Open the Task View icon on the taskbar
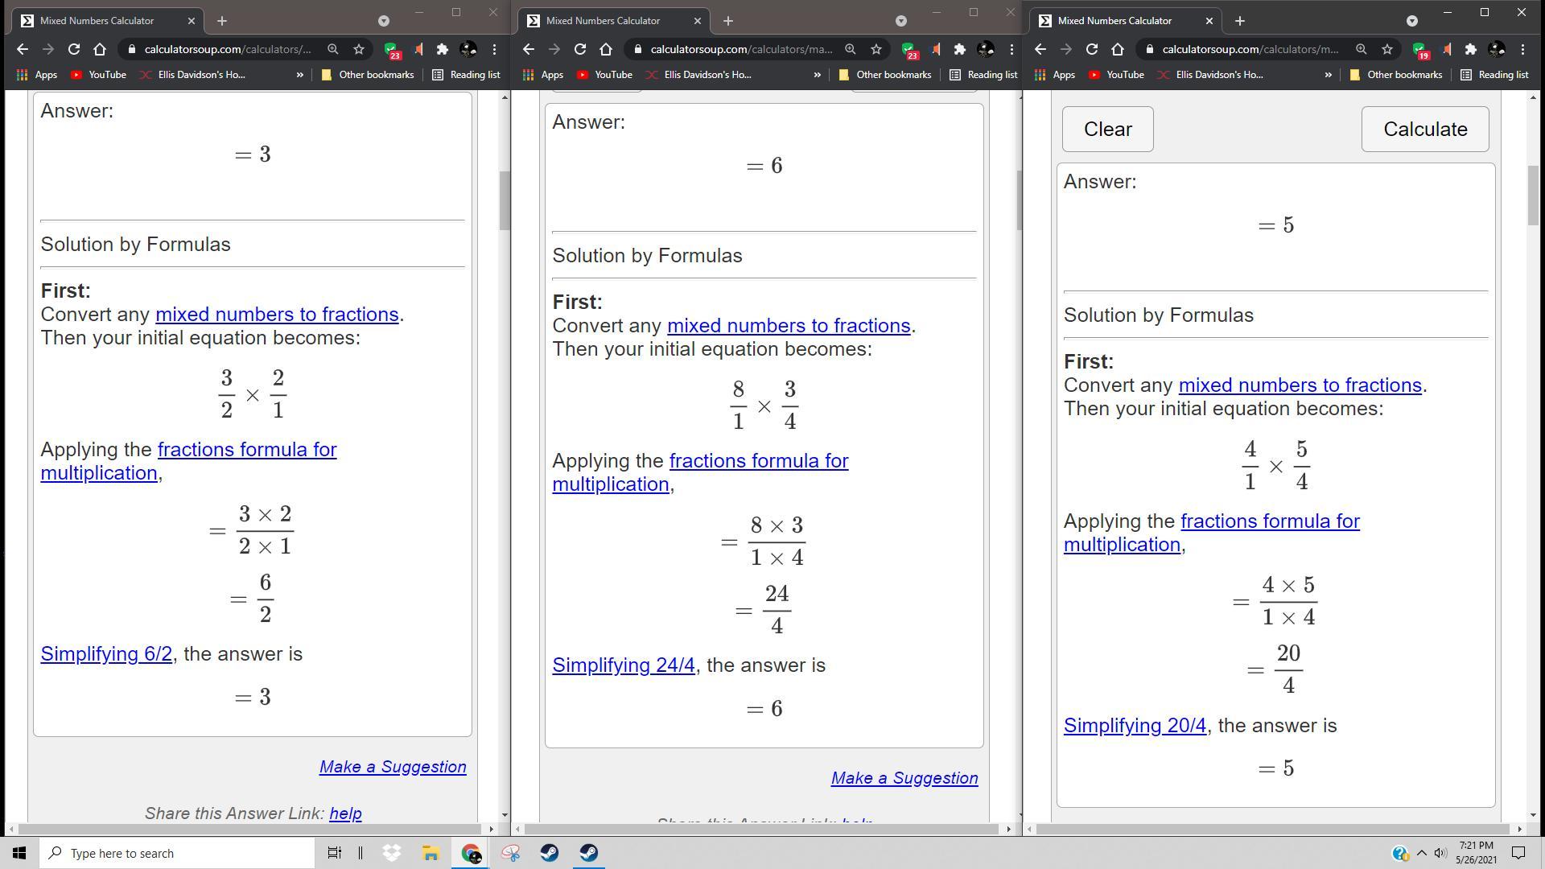This screenshot has width=1545, height=869. [x=334, y=853]
